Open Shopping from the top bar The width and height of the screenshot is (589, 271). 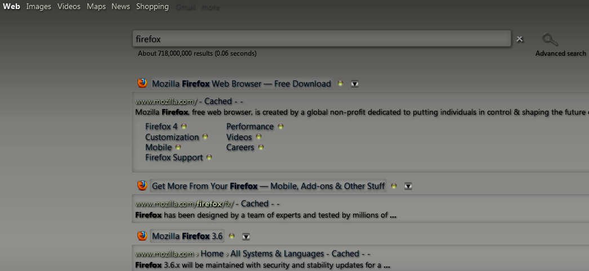pos(153,7)
